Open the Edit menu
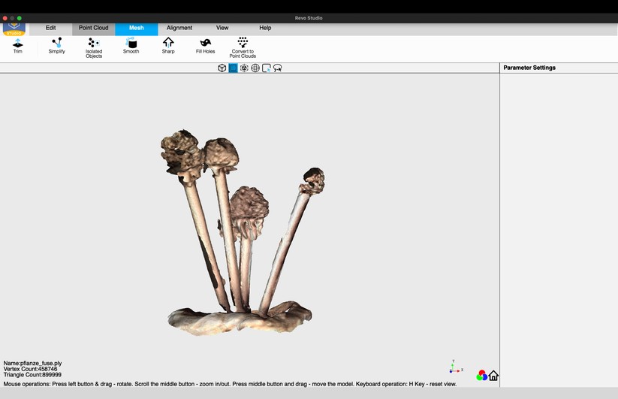 tap(50, 28)
